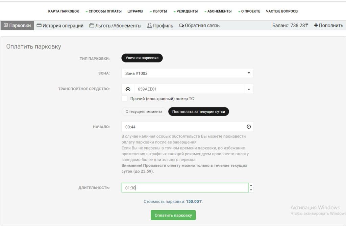Click the Баланс: 738.28₸ text
The image size is (346, 226).
pyautogui.click(x=290, y=26)
